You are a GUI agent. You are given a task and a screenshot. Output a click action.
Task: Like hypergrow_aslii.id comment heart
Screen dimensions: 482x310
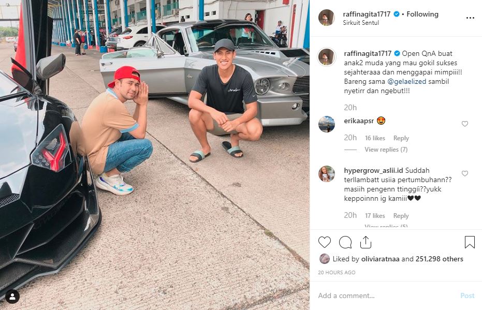point(465,173)
